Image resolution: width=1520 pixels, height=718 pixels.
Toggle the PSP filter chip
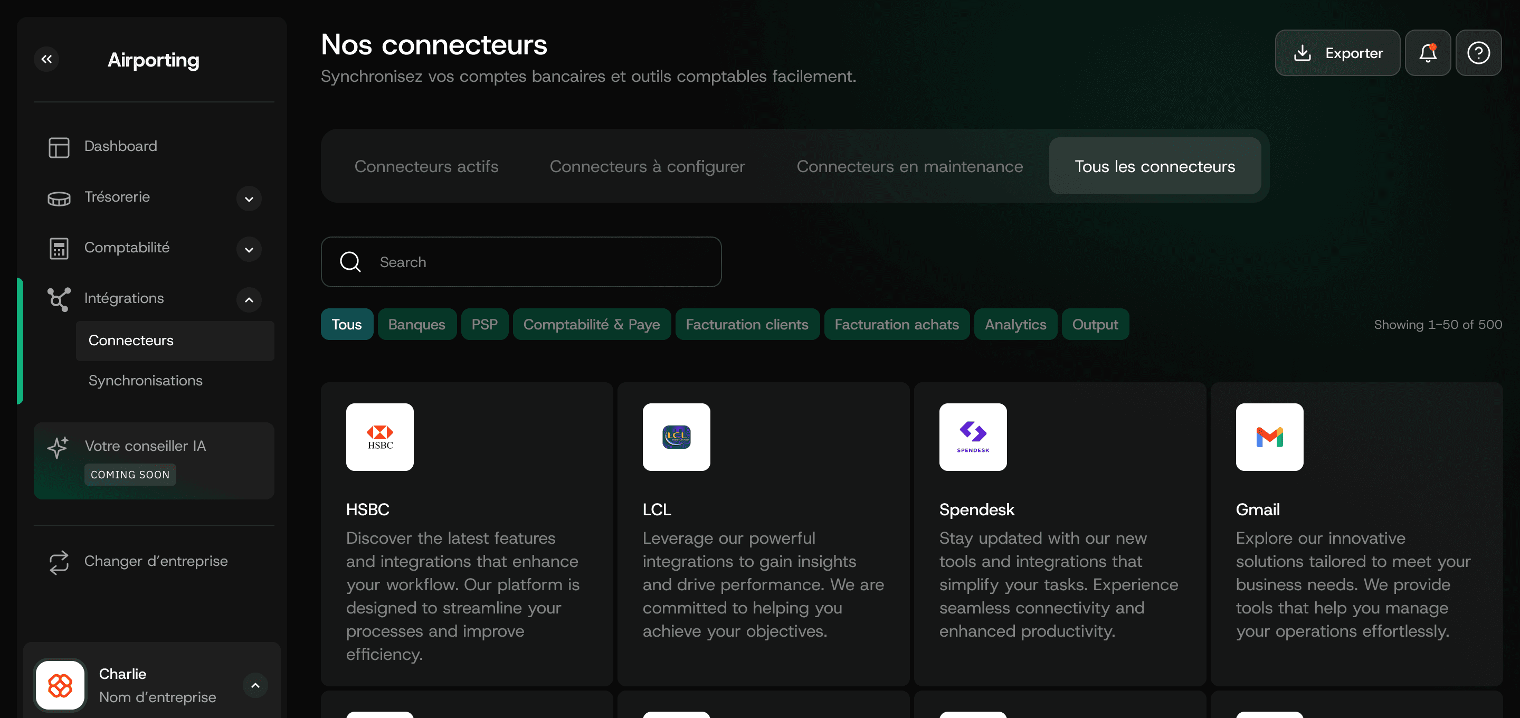[484, 324]
